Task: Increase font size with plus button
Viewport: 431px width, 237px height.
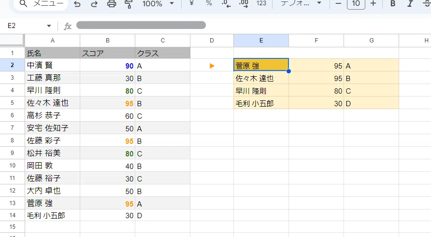Action: pyautogui.click(x=373, y=4)
